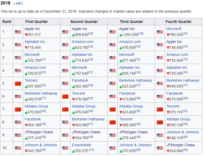The height and width of the screenshot is (156, 205).
Task: Open the ExxonMobil link
Action: 81,145
